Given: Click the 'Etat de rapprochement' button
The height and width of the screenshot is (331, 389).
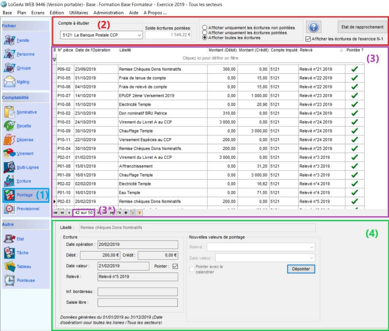Looking at the screenshot, I should [x=362, y=27].
